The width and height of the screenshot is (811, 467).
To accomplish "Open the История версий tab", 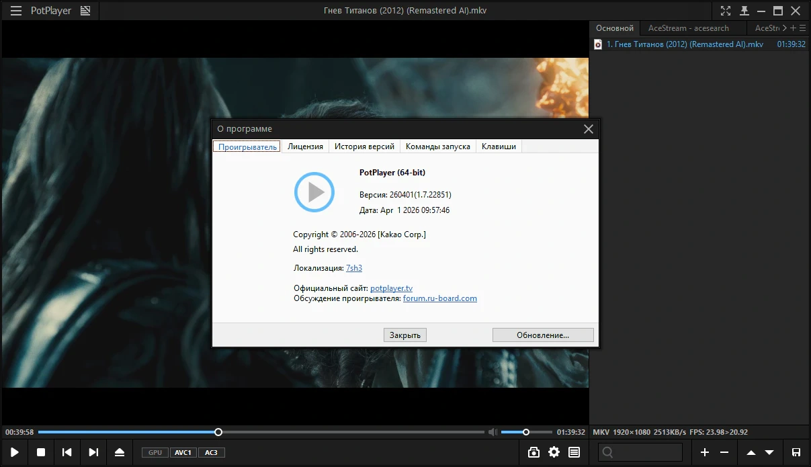I will point(364,146).
